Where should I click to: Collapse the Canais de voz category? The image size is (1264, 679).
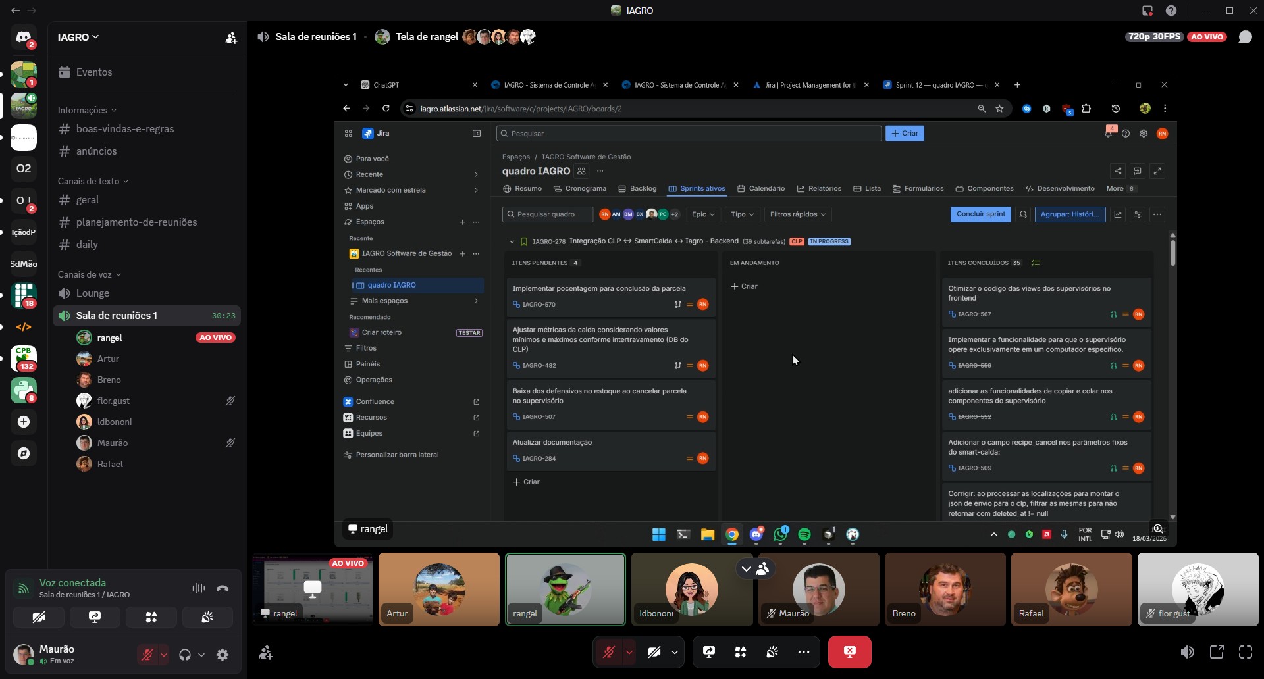(90, 274)
